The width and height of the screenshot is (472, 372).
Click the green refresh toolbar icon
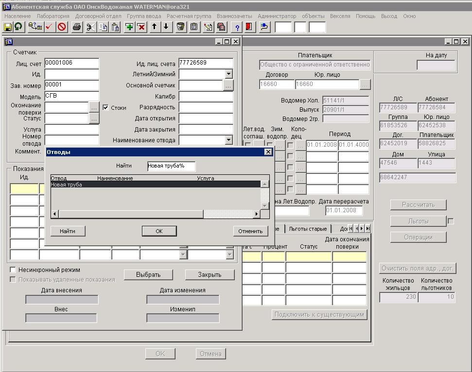pyautogui.click(x=18, y=27)
